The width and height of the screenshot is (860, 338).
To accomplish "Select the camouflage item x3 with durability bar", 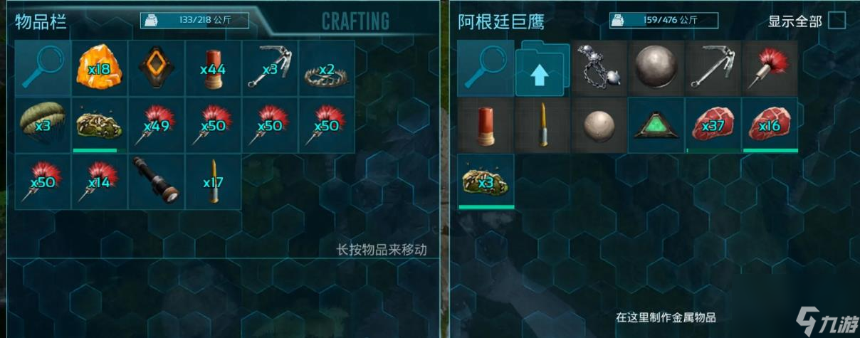I will [486, 181].
